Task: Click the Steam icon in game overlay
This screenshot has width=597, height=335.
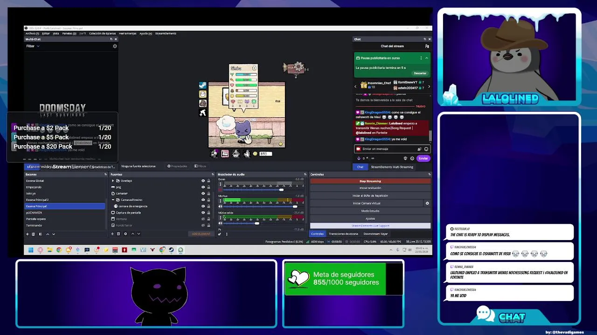Action: click(202, 86)
